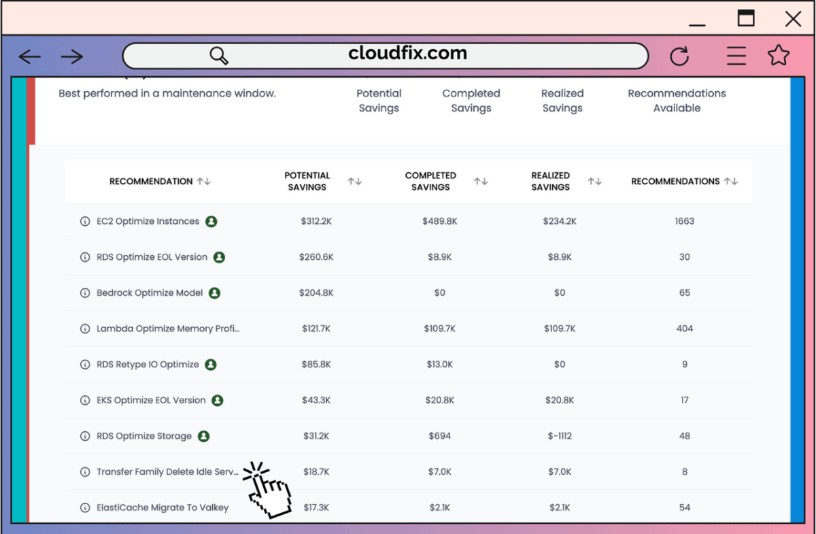Open ElastiCache Migrate To Valkey recommendation
The width and height of the screenshot is (816, 534).
pos(163,507)
